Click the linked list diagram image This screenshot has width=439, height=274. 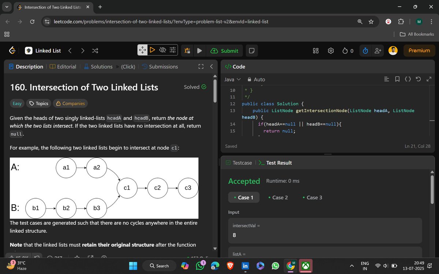pos(104,188)
